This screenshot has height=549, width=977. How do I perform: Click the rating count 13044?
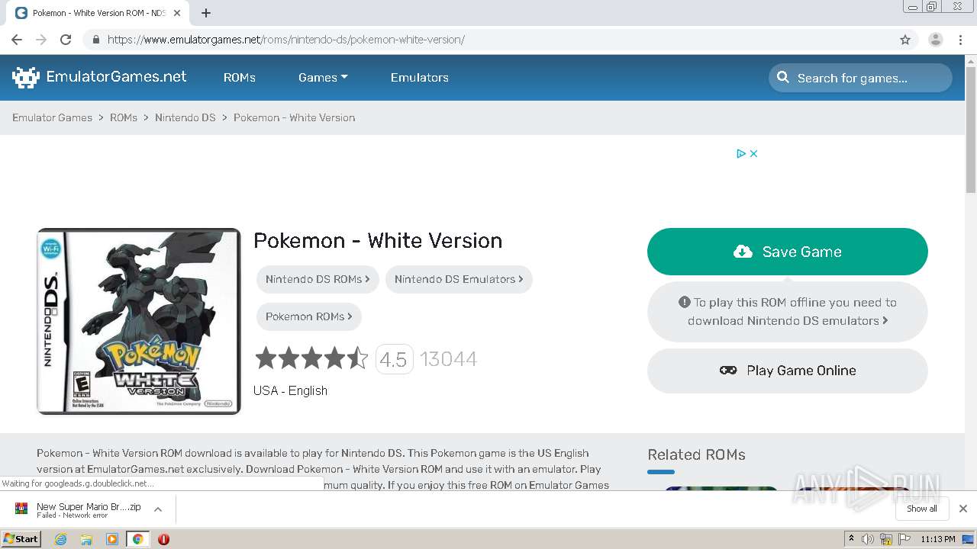coord(448,359)
